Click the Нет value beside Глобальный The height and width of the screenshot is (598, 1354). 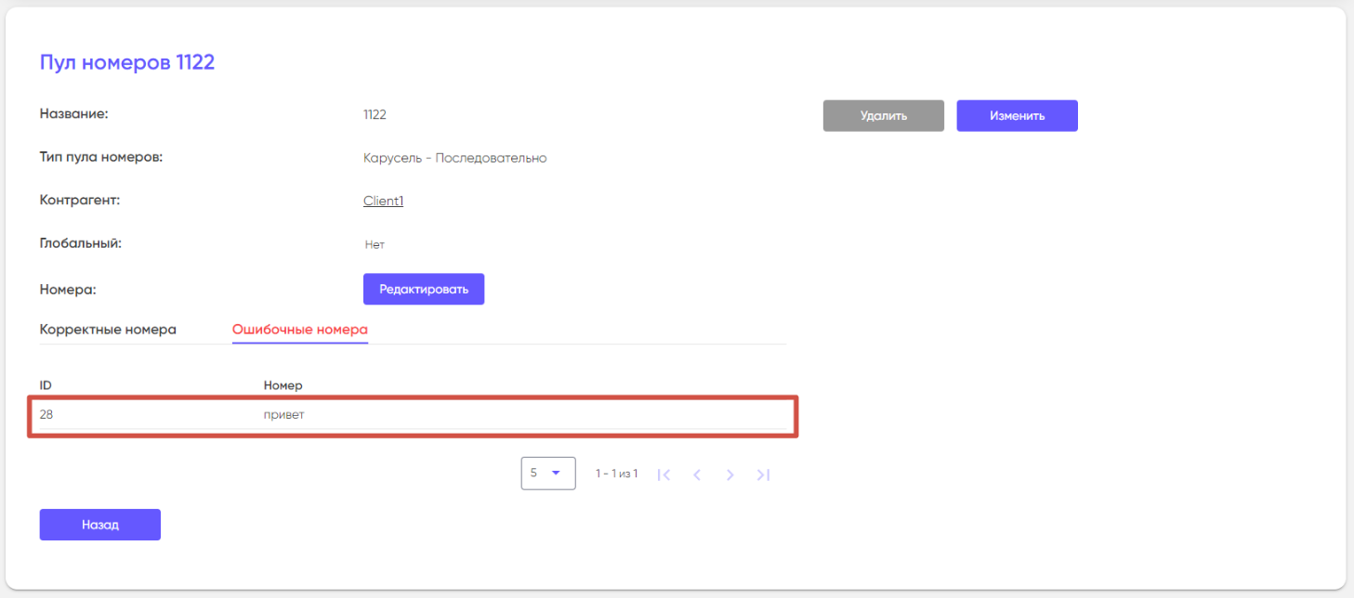[375, 245]
